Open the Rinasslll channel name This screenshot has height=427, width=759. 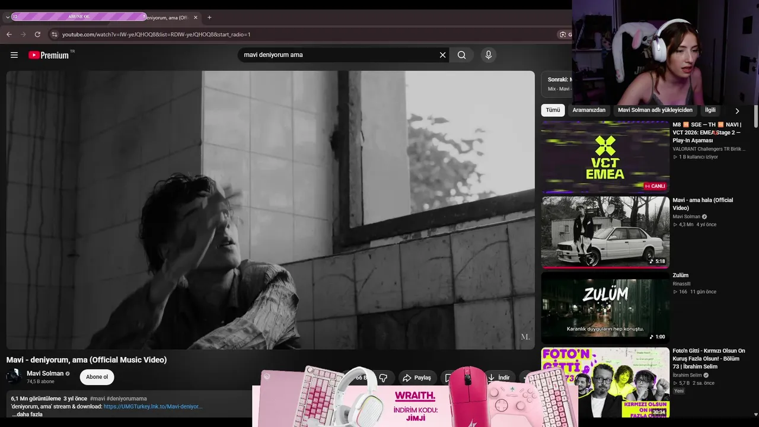pos(682,284)
